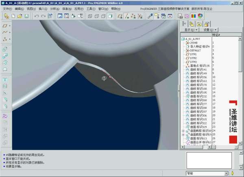The height and width of the screenshot is (177, 244).
Task: Expand the datum curve tool flyout arrow
Action: tap(10, 32)
